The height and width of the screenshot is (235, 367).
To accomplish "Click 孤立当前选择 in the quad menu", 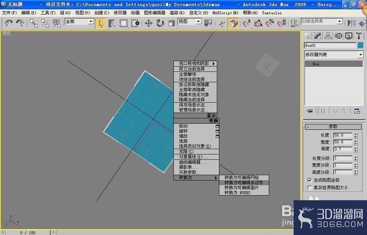I will coord(195,69).
